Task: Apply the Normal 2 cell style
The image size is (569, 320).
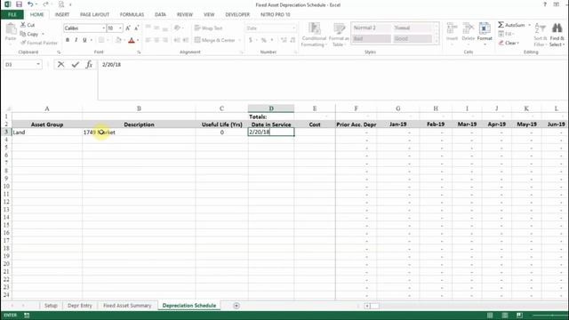Action: [372, 28]
